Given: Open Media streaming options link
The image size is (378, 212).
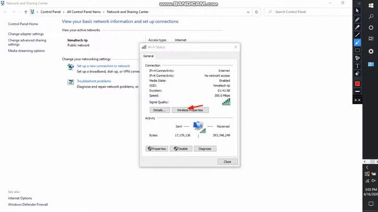Looking at the screenshot, I should (26, 51).
